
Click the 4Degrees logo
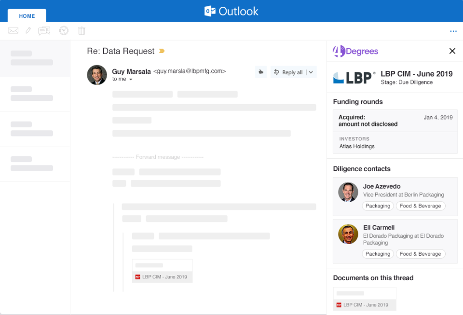pyautogui.click(x=355, y=51)
